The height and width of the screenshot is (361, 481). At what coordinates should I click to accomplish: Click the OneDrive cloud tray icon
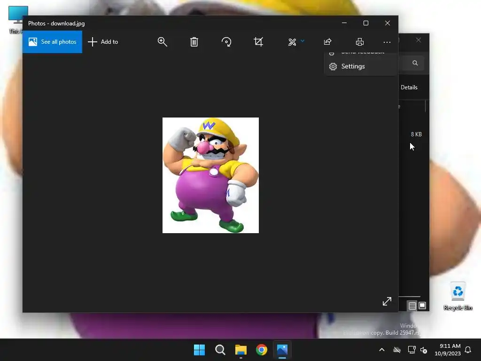click(x=397, y=350)
